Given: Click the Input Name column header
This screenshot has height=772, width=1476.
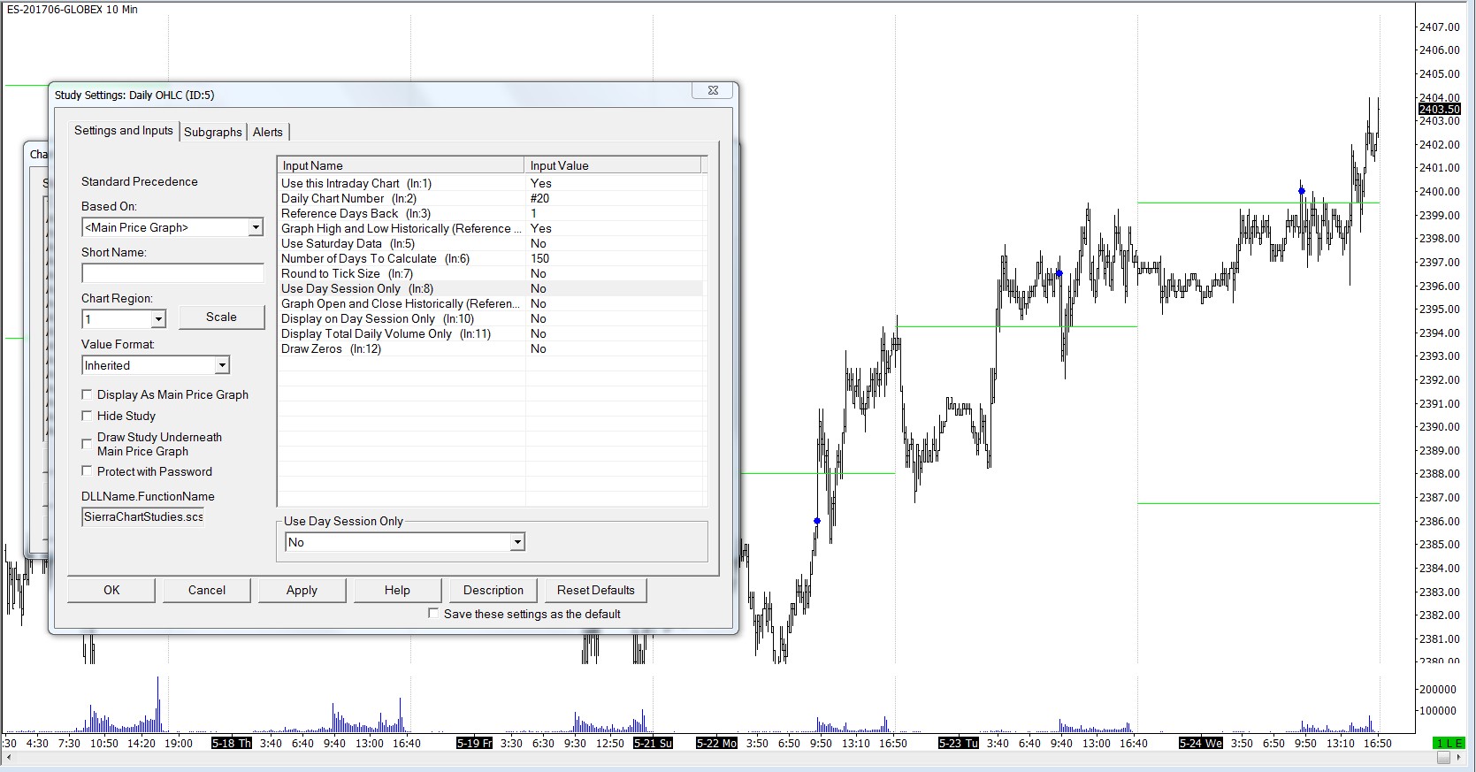Looking at the screenshot, I should click(x=402, y=165).
